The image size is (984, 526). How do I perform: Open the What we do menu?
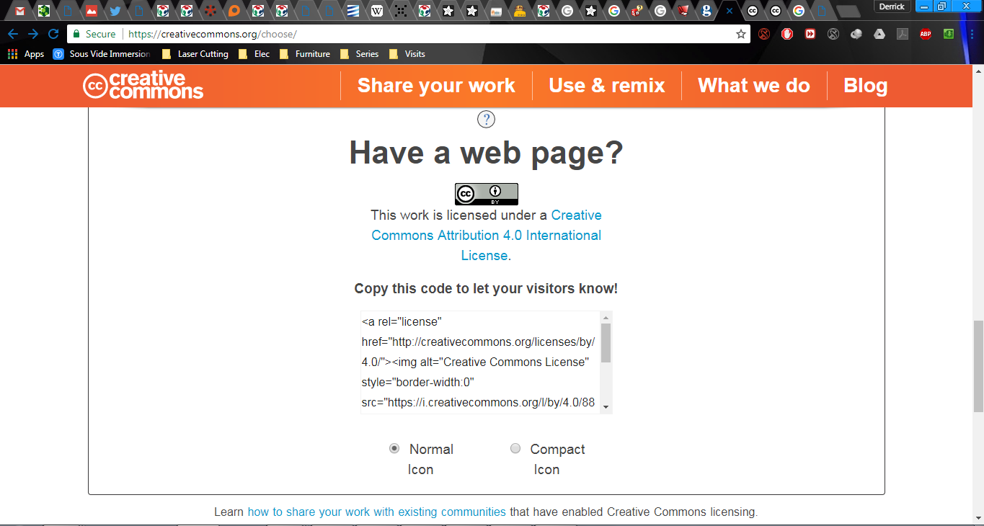[x=754, y=86]
